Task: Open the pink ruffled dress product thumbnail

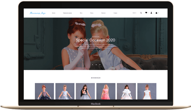Action: [106, 91]
